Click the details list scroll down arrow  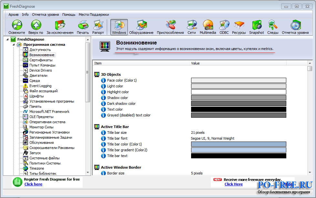click(x=310, y=173)
